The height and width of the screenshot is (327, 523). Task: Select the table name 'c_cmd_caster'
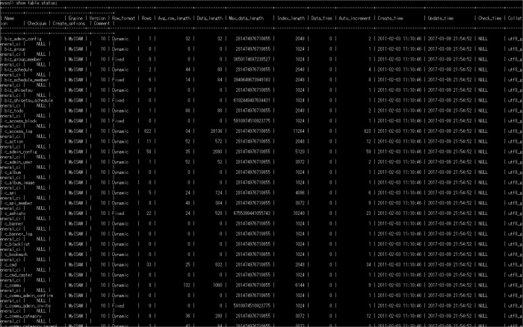click(x=19, y=275)
